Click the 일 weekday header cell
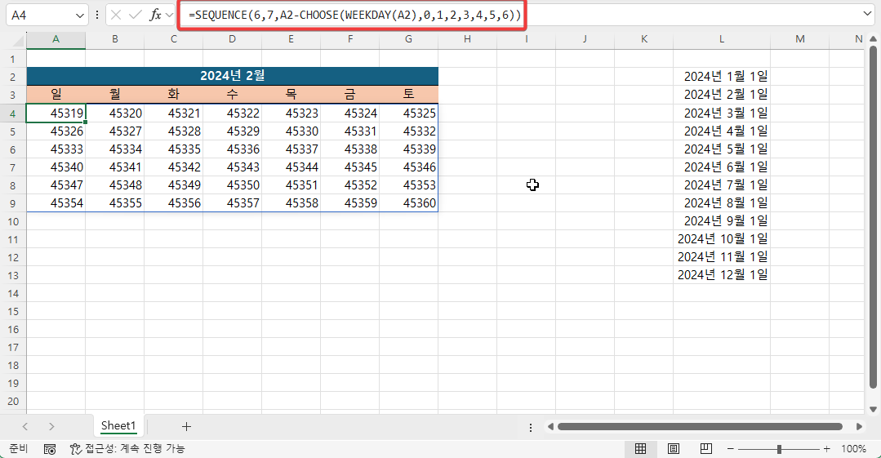881x458 pixels. (x=56, y=95)
